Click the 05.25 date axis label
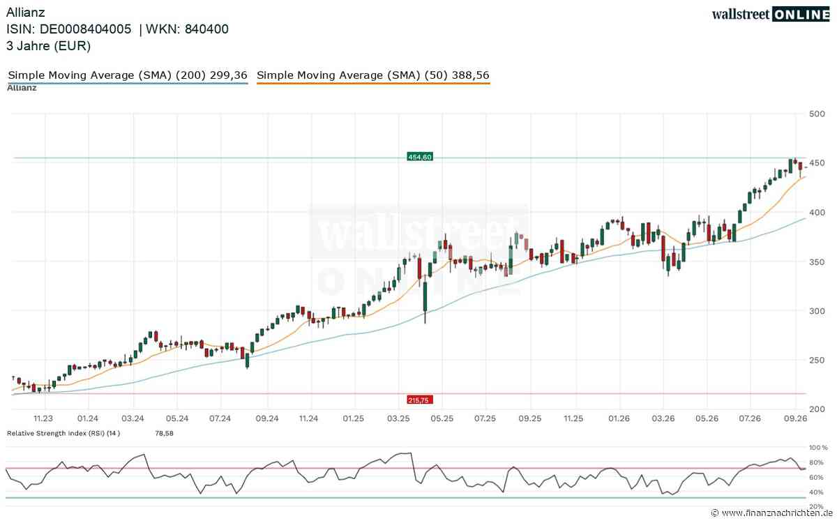The height and width of the screenshot is (523, 837). click(442, 418)
